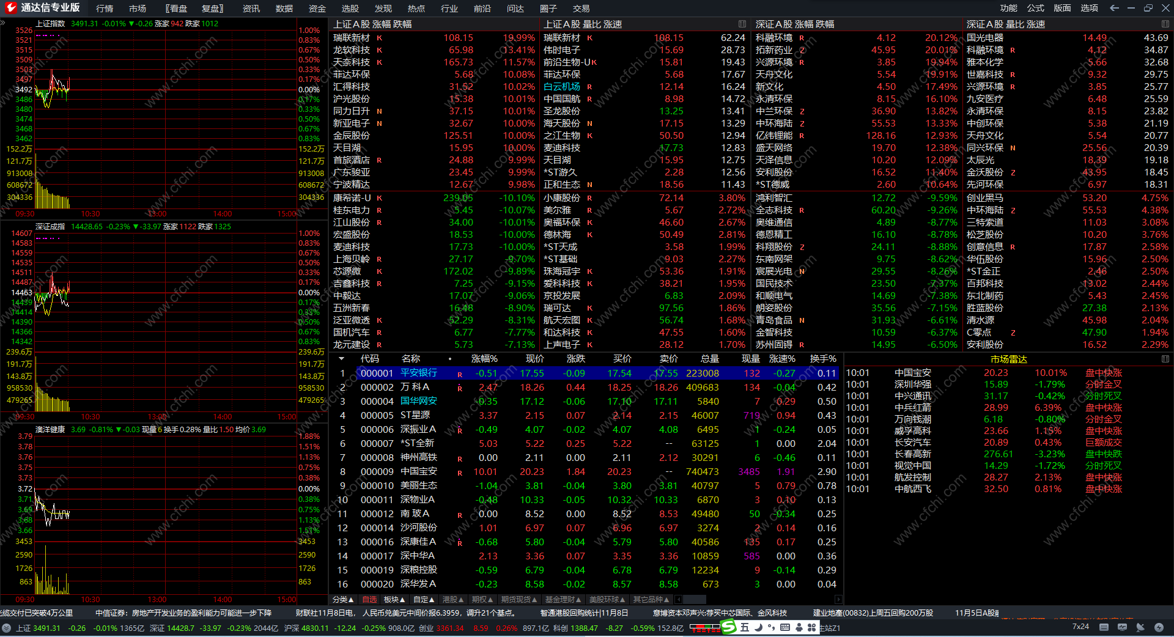This screenshot has height=637, width=1174.
Task: Expand the 美股环球 menu
Action: (607, 600)
